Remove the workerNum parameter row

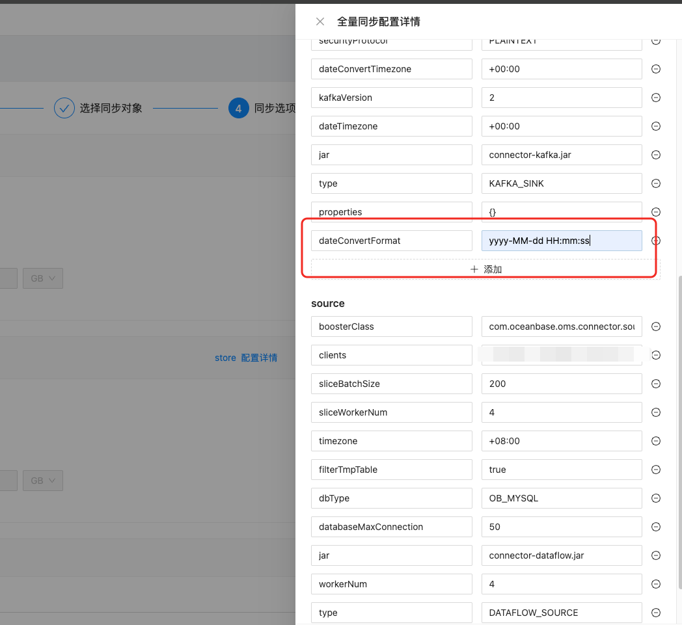[x=656, y=584]
